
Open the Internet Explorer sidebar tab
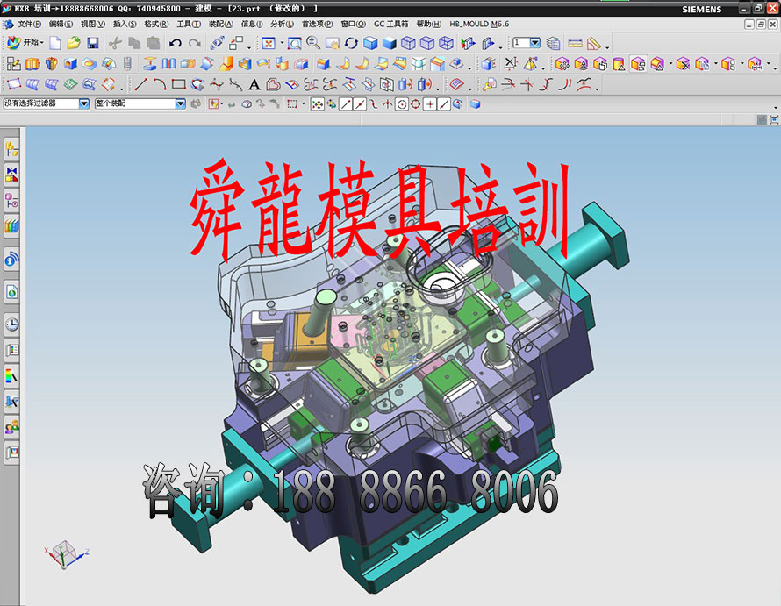click(x=12, y=292)
